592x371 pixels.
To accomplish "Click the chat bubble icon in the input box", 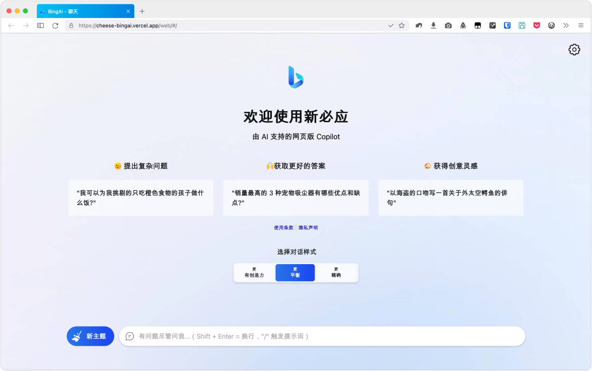I will pos(129,336).
